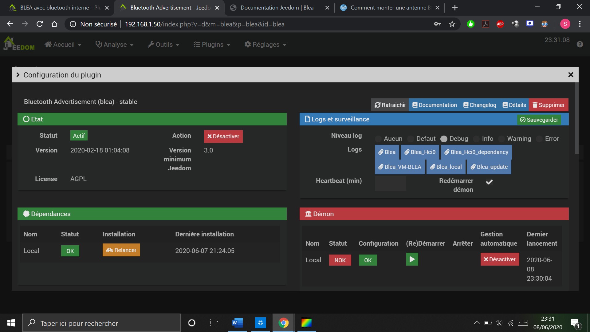Show hidden system tray icons

click(477, 323)
